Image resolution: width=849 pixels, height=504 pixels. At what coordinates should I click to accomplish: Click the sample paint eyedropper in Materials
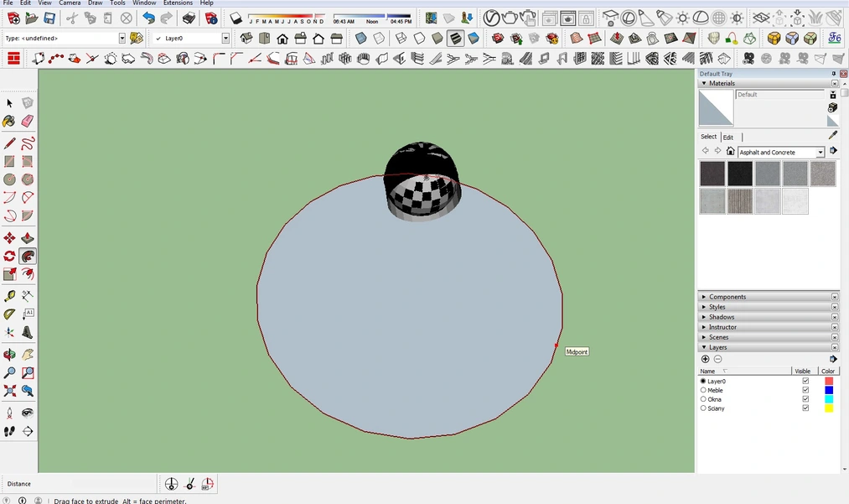click(x=832, y=135)
